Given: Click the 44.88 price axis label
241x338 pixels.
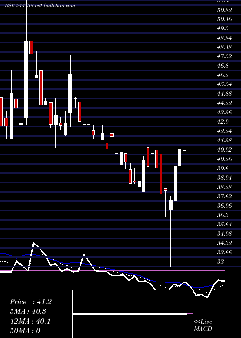Looking at the screenshot, I should (x=225, y=94).
